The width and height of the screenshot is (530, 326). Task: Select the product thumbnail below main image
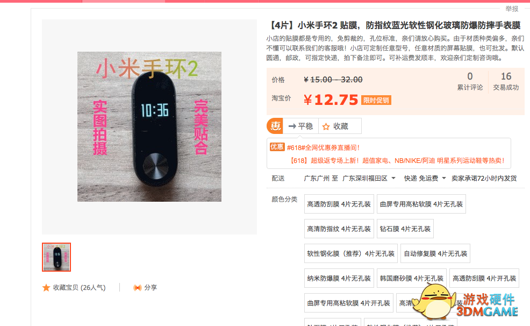(56, 257)
